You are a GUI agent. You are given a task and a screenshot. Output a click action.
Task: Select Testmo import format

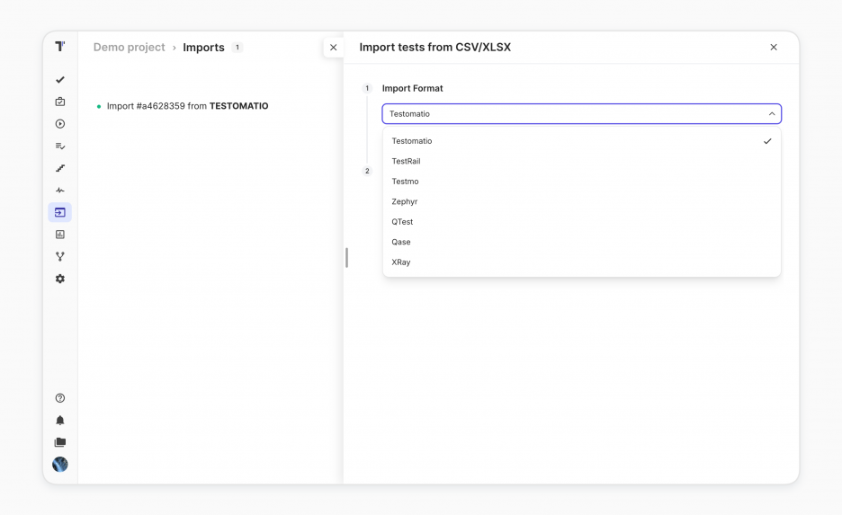[581, 182]
